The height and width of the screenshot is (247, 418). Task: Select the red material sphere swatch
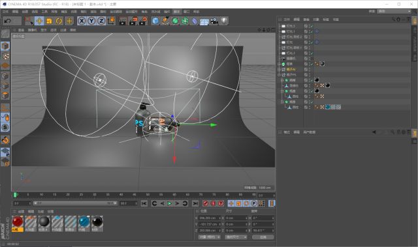pos(18,222)
